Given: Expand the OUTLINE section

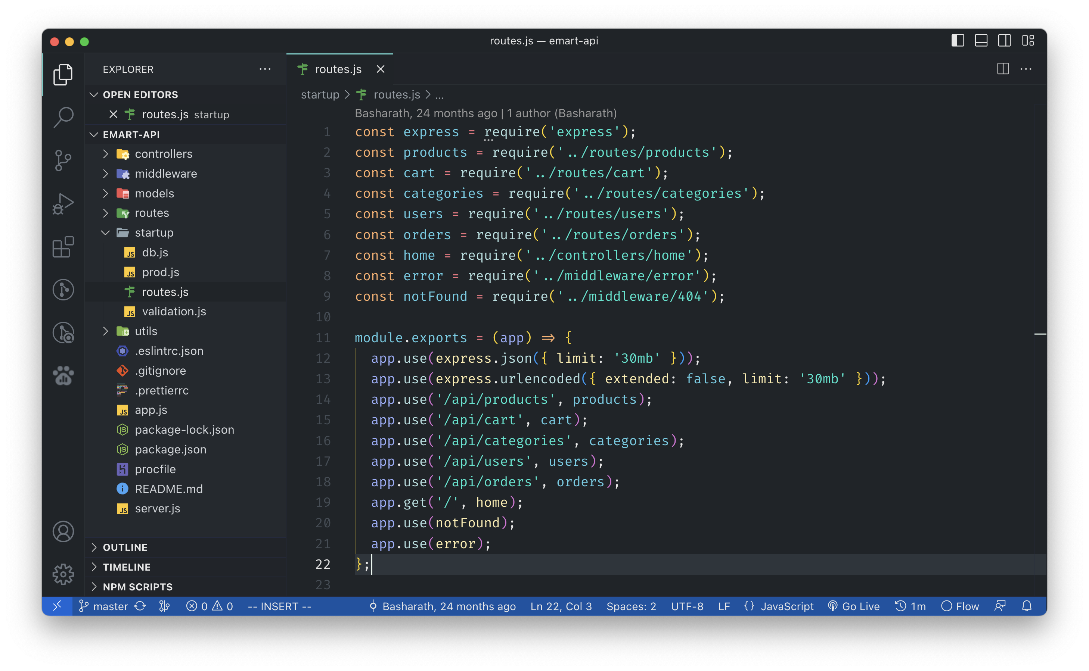Looking at the screenshot, I should click(x=125, y=547).
